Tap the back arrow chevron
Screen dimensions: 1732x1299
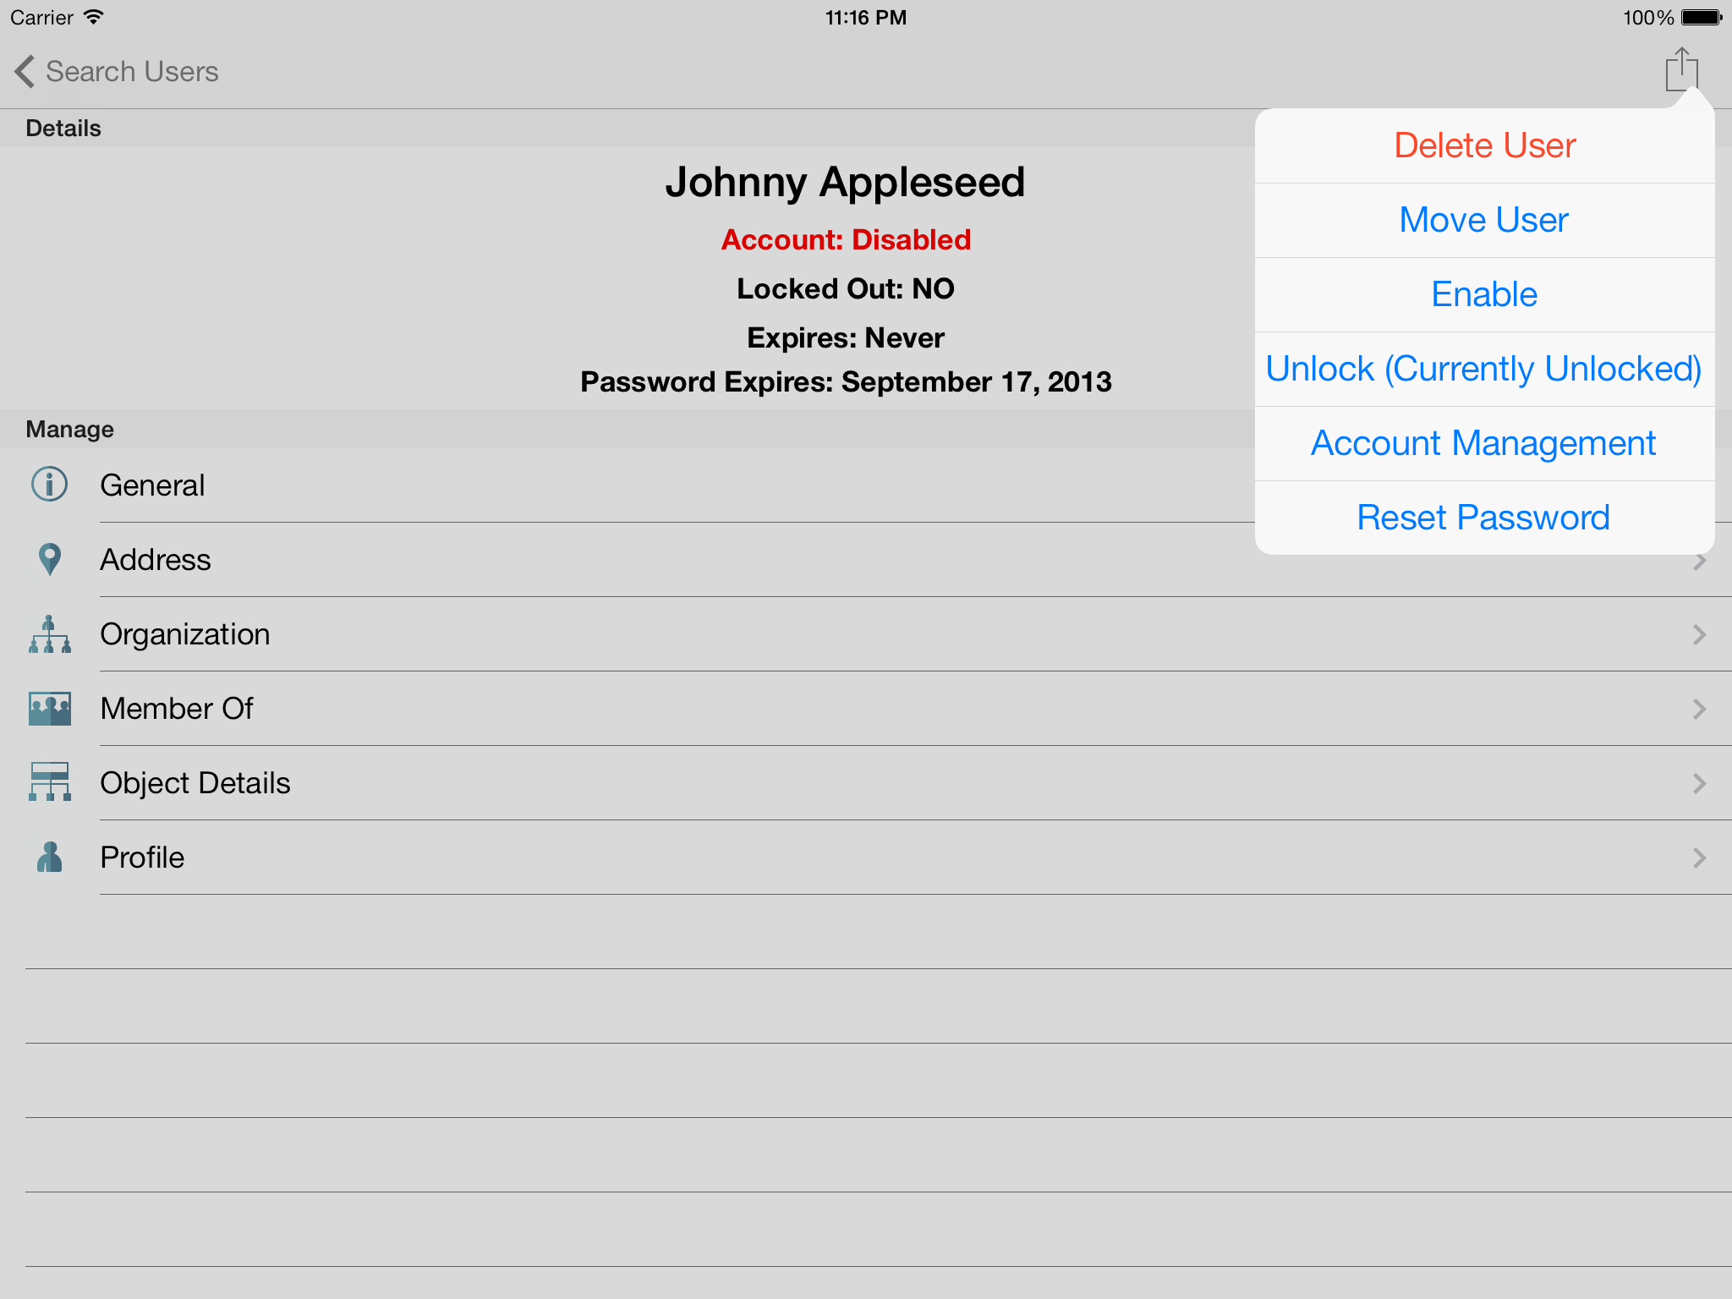click(x=24, y=71)
